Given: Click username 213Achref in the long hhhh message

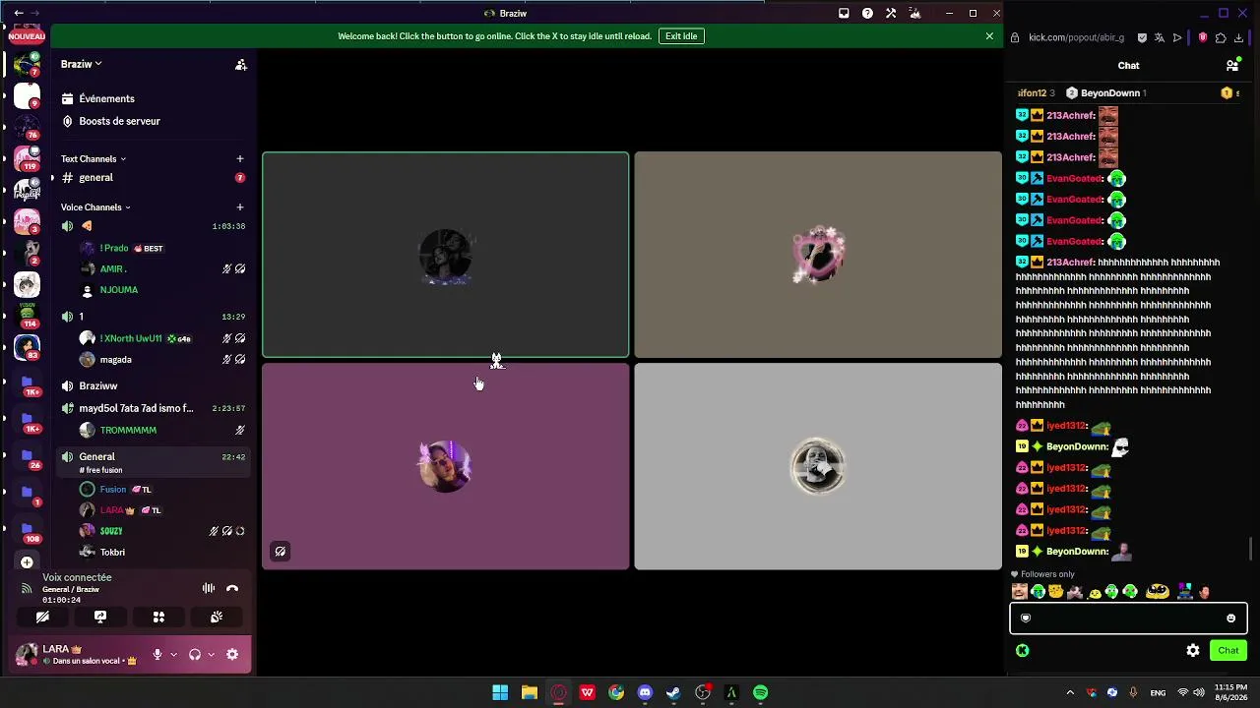Looking at the screenshot, I should coord(1071,263).
